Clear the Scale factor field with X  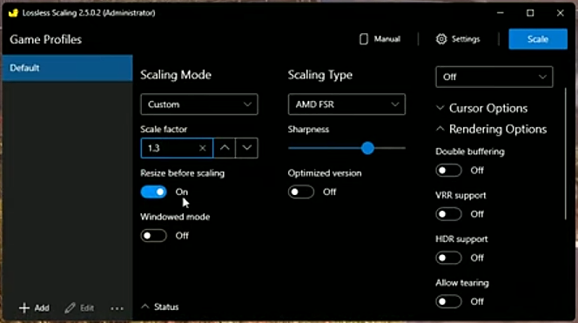(x=202, y=148)
